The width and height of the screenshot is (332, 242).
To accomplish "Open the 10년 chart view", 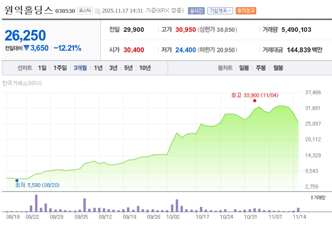I will [145, 68].
